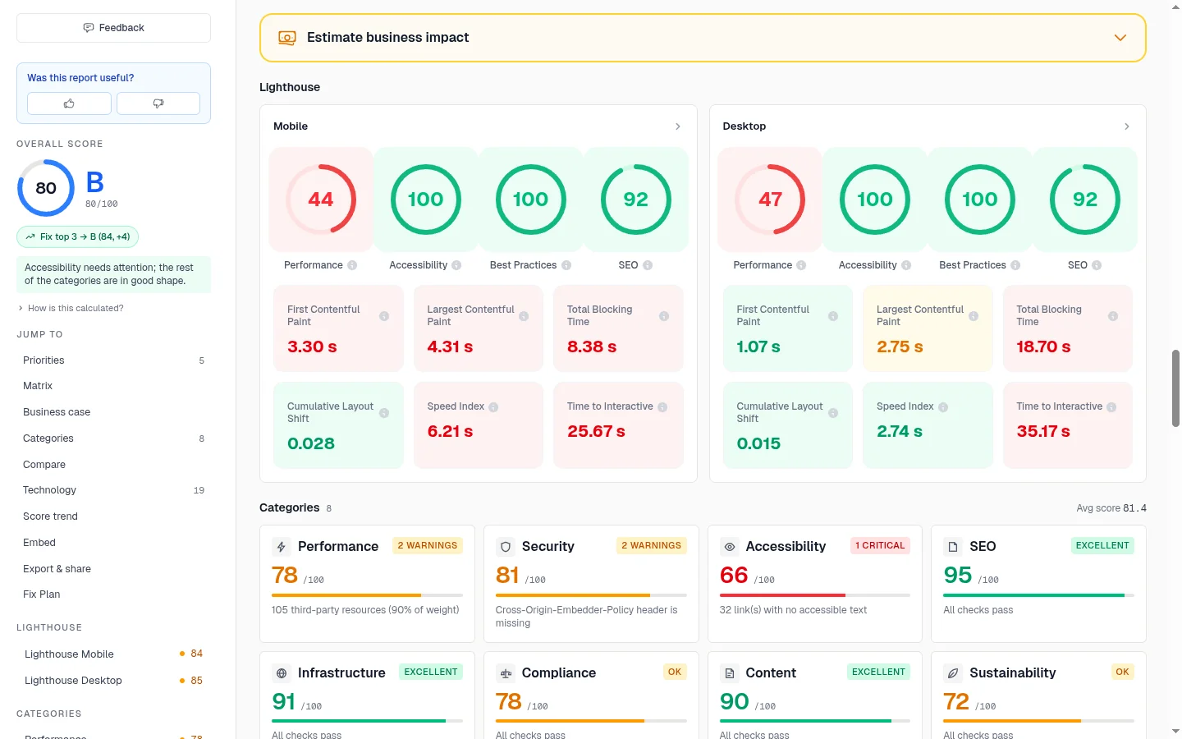This screenshot has width=1182, height=739.
Task: Click info icon next to Desktop Performance
Action: [801, 265]
